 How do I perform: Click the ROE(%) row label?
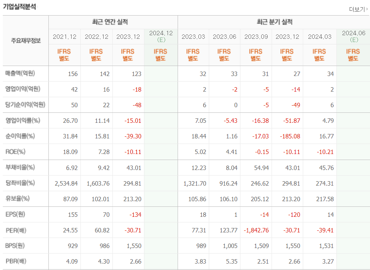pyautogui.click(x=15, y=152)
